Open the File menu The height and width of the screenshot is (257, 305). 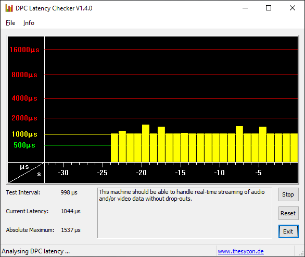[x=10, y=23]
